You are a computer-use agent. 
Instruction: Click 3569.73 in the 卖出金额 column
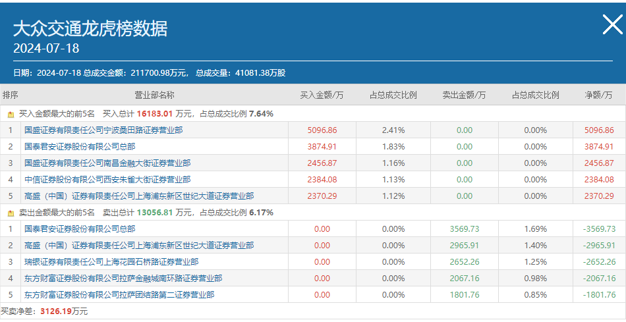pos(465,229)
